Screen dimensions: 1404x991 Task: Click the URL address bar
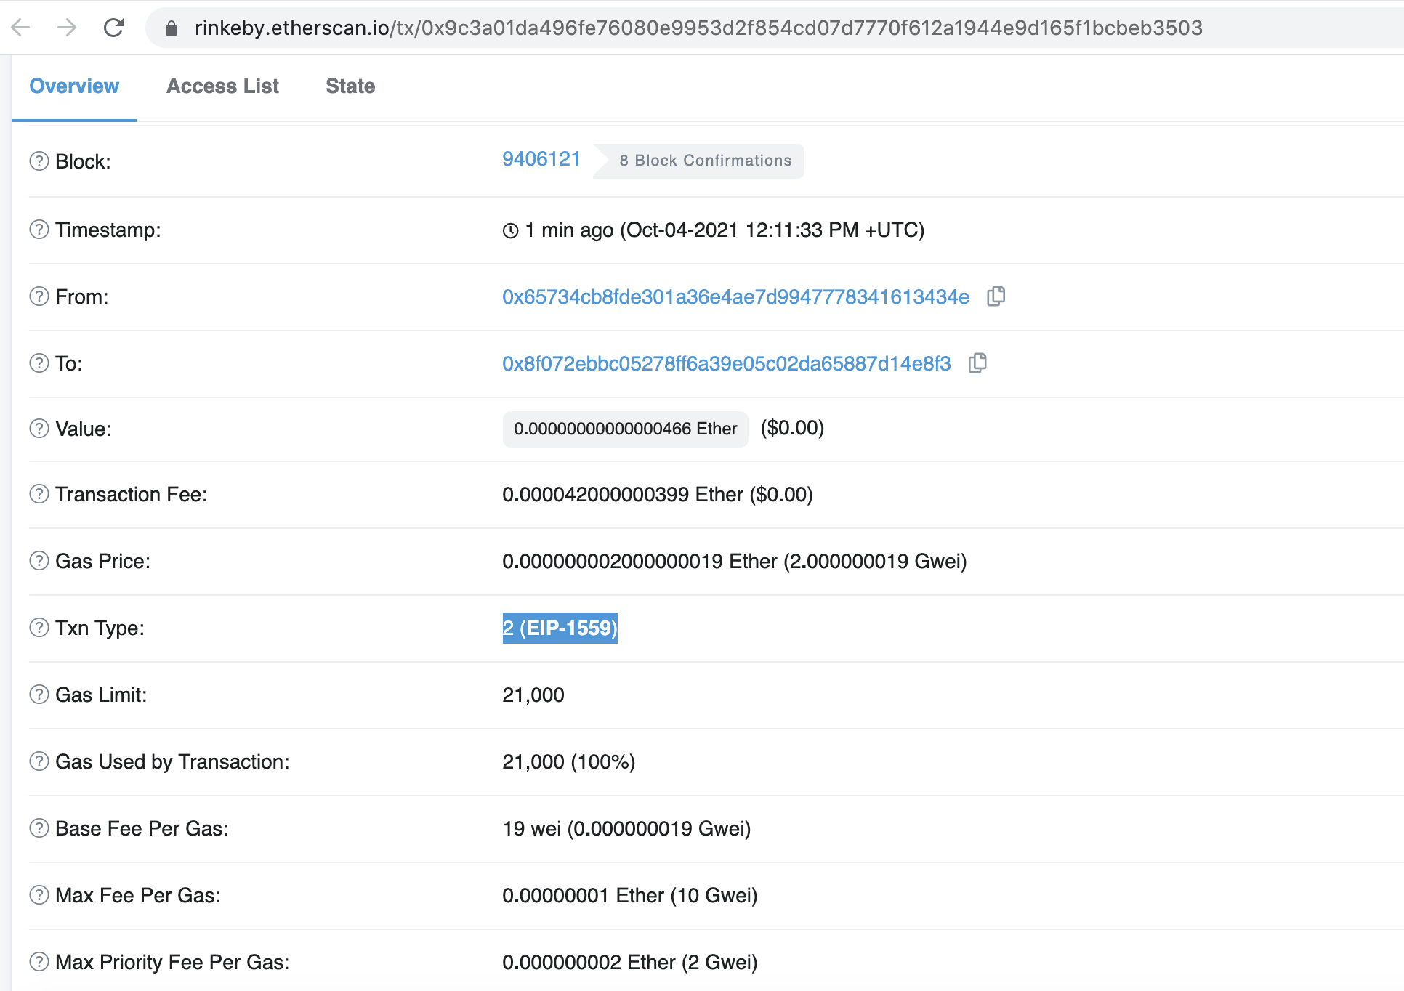pyautogui.click(x=698, y=28)
